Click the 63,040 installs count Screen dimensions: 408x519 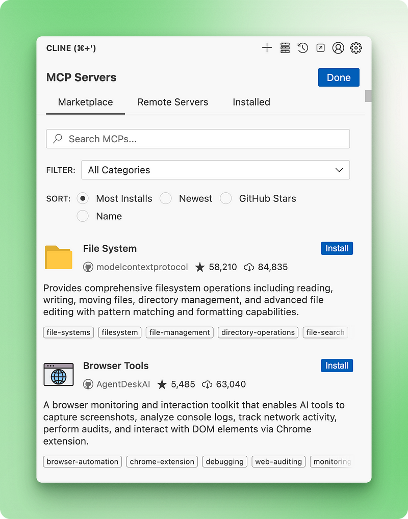[x=231, y=384]
